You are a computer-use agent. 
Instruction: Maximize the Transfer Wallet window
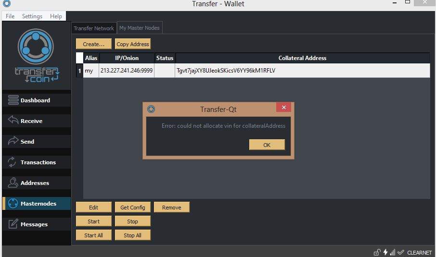click(x=407, y=2)
